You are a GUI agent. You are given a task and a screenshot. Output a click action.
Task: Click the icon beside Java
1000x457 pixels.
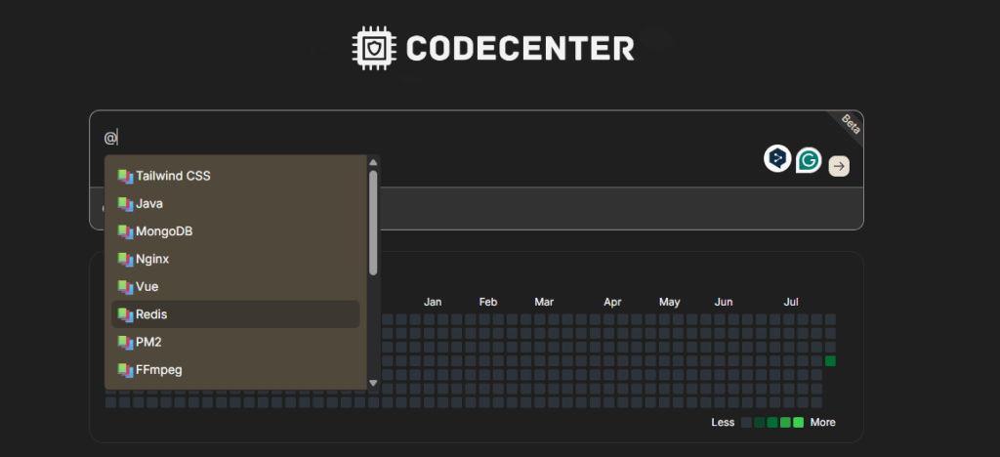pos(125,204)
